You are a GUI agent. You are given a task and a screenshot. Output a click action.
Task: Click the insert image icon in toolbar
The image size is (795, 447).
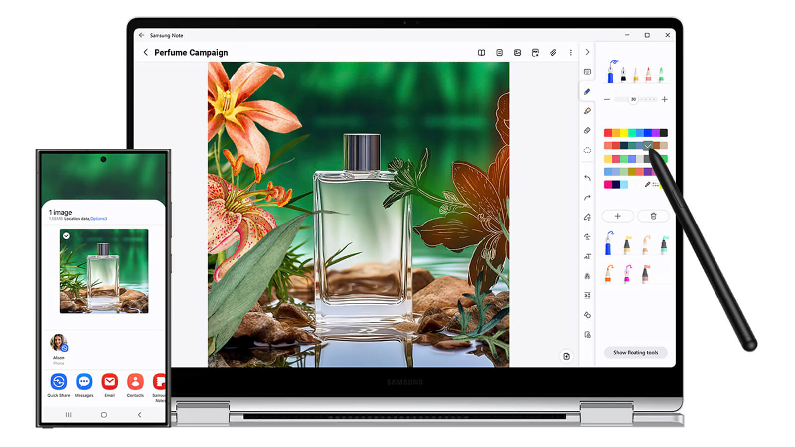517,53
